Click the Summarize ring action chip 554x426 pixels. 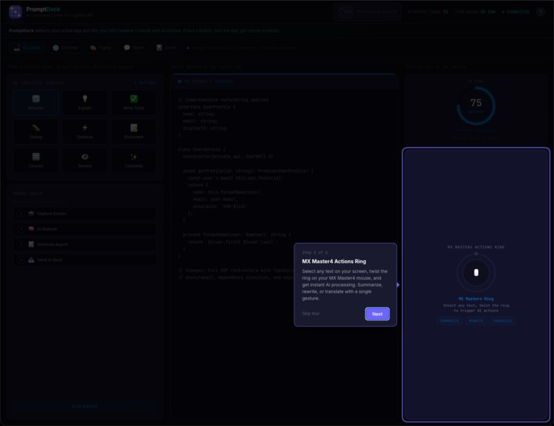[x=449, y=320]
